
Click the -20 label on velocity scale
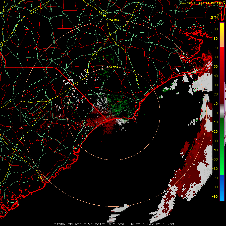215,131
